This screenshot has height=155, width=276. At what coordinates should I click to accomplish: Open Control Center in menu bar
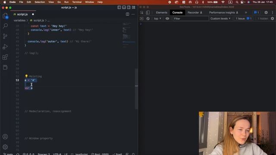(242, 2)
